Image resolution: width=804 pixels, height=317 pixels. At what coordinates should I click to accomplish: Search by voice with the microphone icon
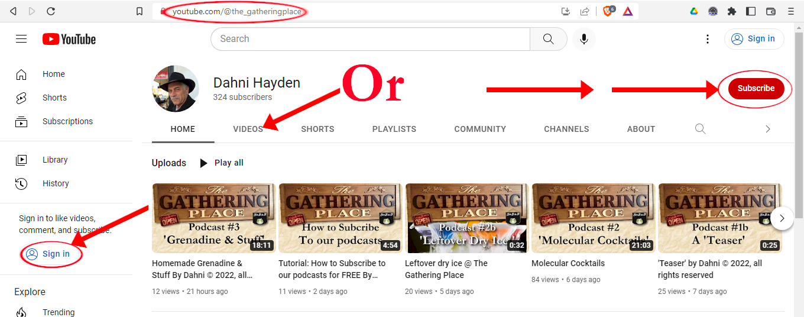pyautogui.click(x=584, y=39)
